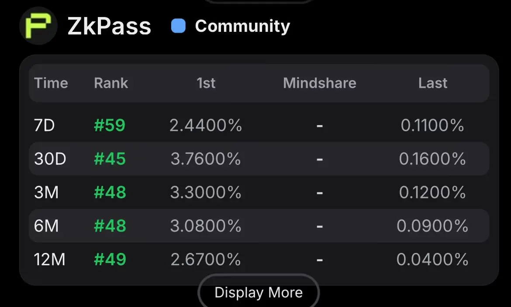Viewport: 511px width, 307px height.
Task: Select the 12M time row label
Action: [x=49, y=259]
